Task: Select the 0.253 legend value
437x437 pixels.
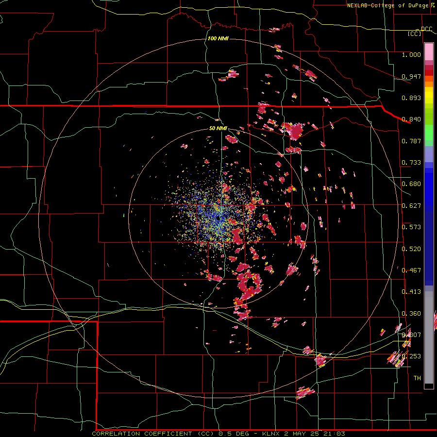Action: [x=411, y=356]
